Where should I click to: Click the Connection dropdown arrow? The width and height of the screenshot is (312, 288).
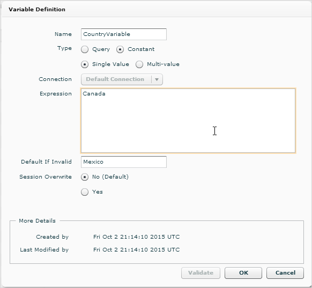(157, 79)
